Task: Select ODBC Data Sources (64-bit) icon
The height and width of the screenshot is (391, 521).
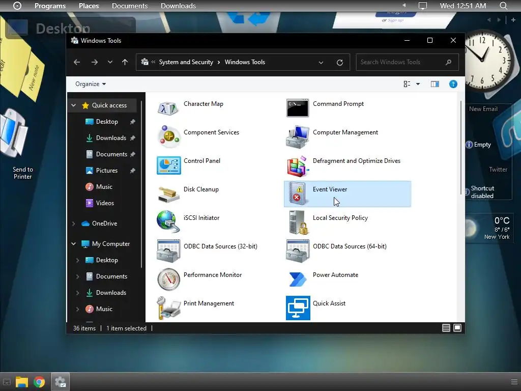Action: (298, 250)
